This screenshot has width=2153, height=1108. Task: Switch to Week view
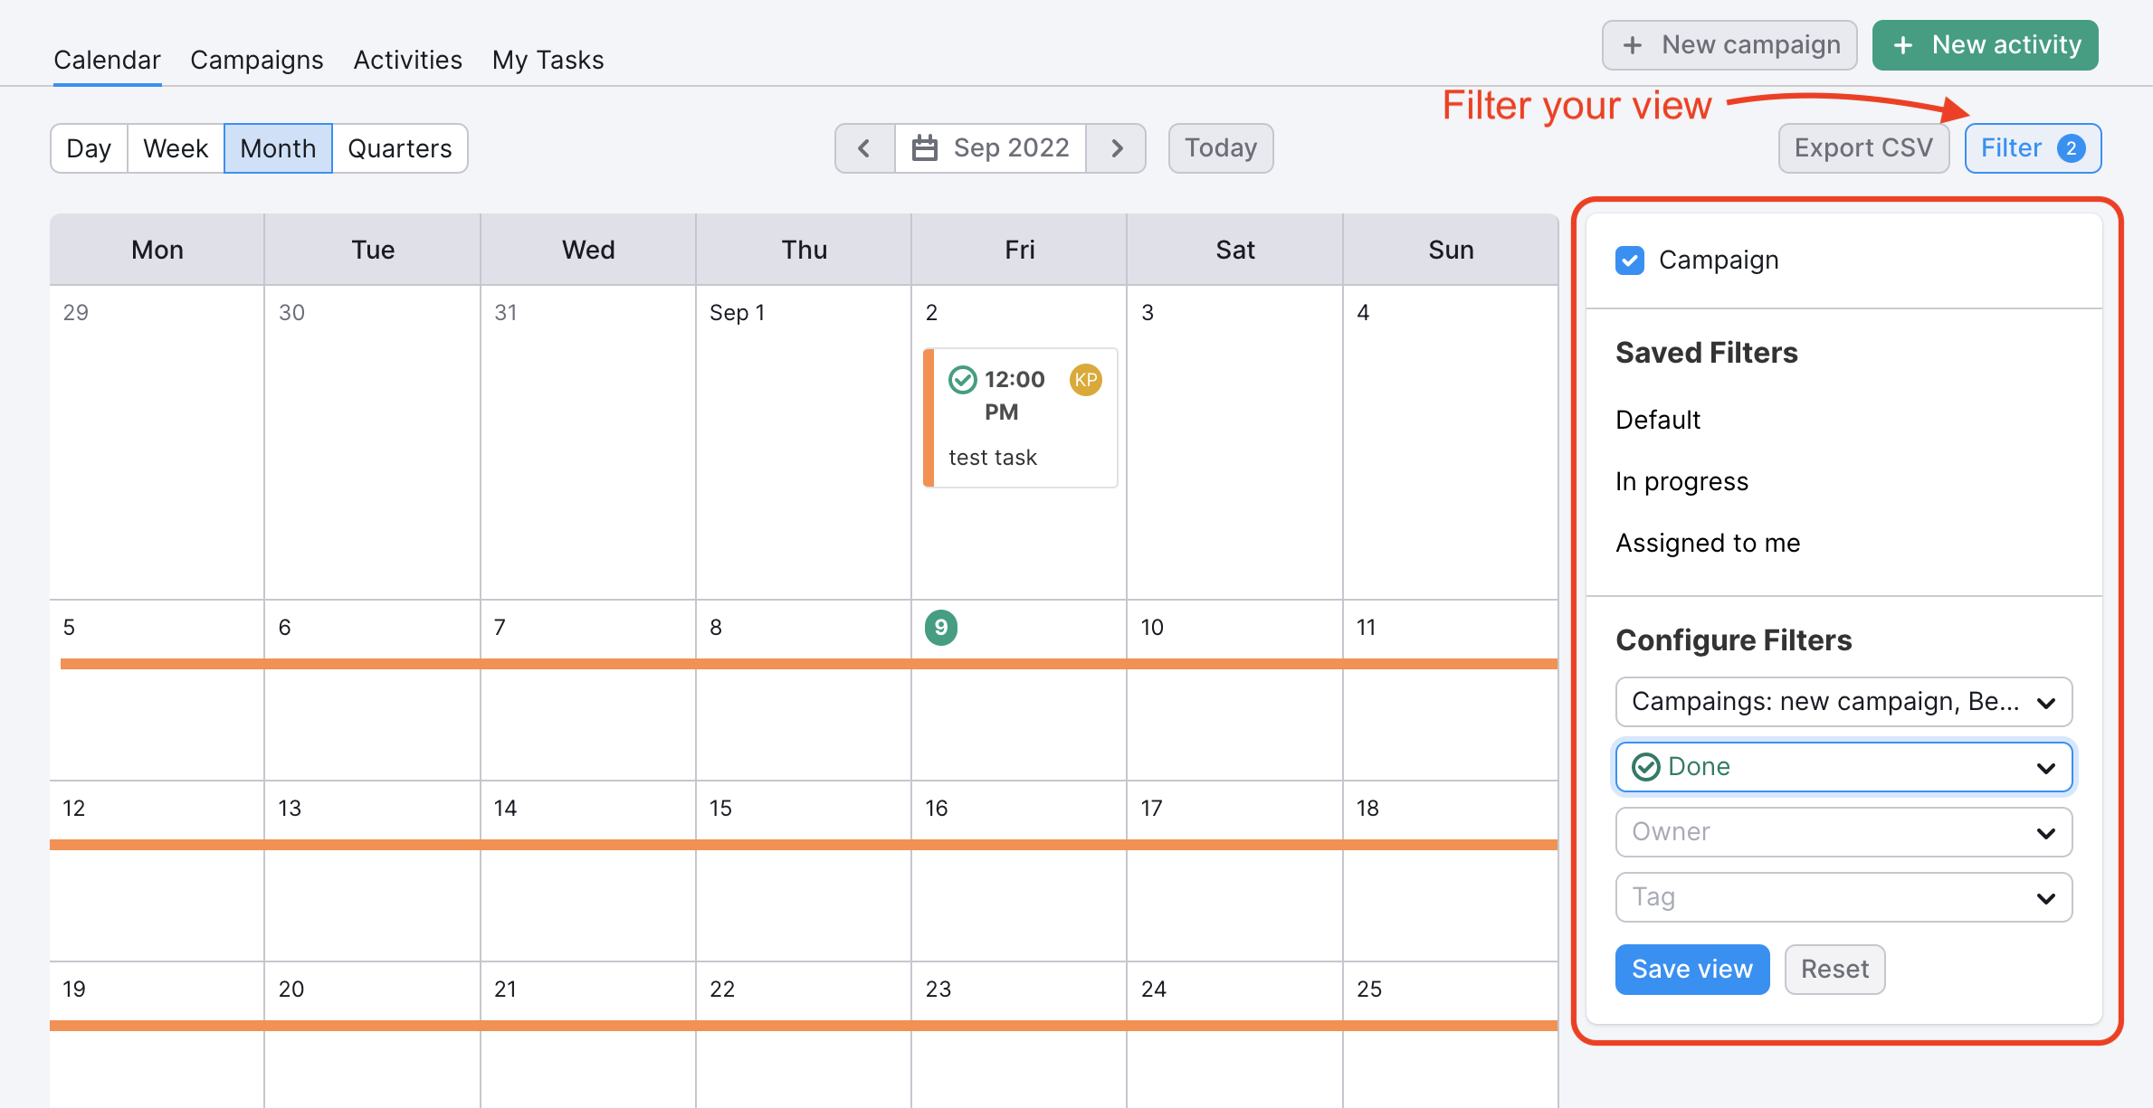pos(176,148)
